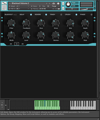Click the crush Bits knob
Viewport: 100px width, 120px height.
(70, 23)
